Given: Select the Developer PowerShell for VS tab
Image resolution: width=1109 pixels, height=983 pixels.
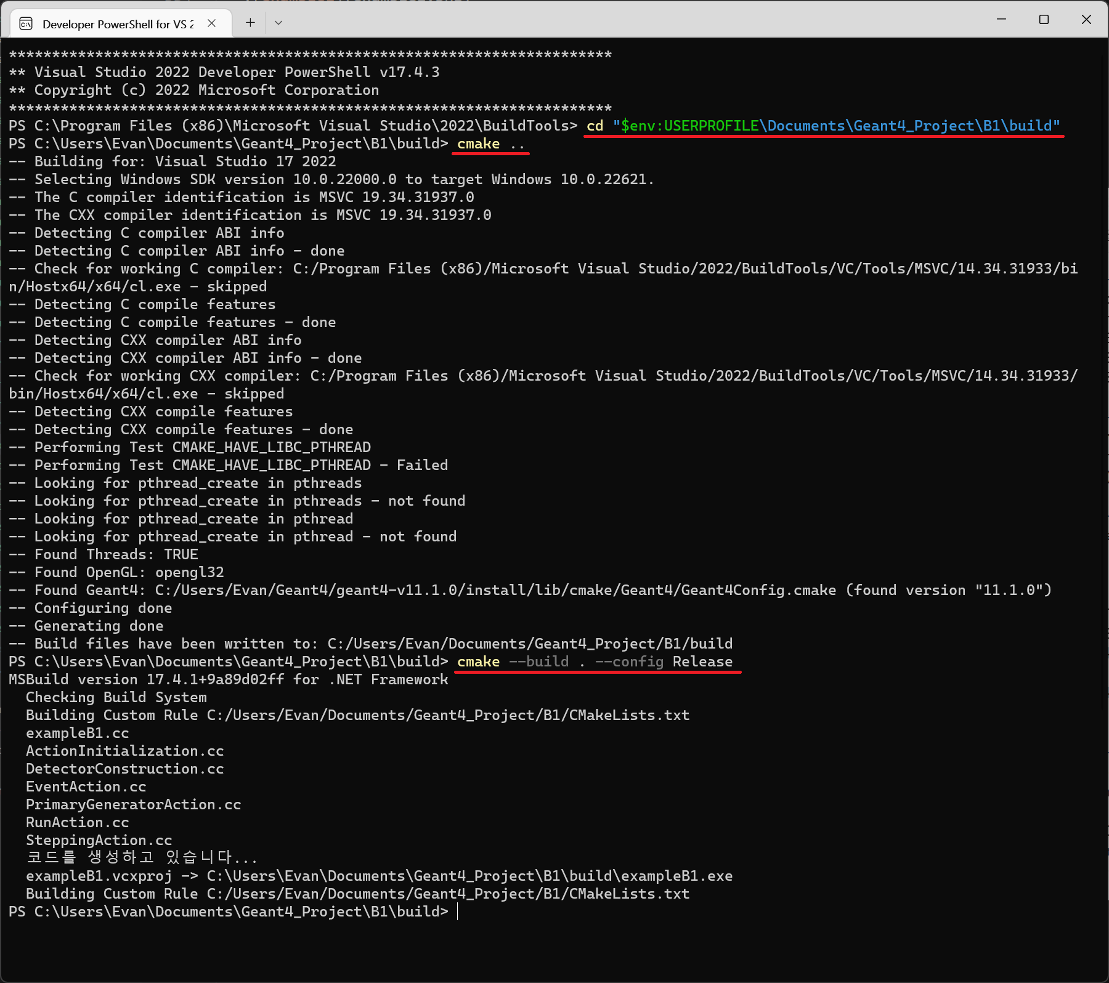Looking at the screenshot, I should point(117,24).
